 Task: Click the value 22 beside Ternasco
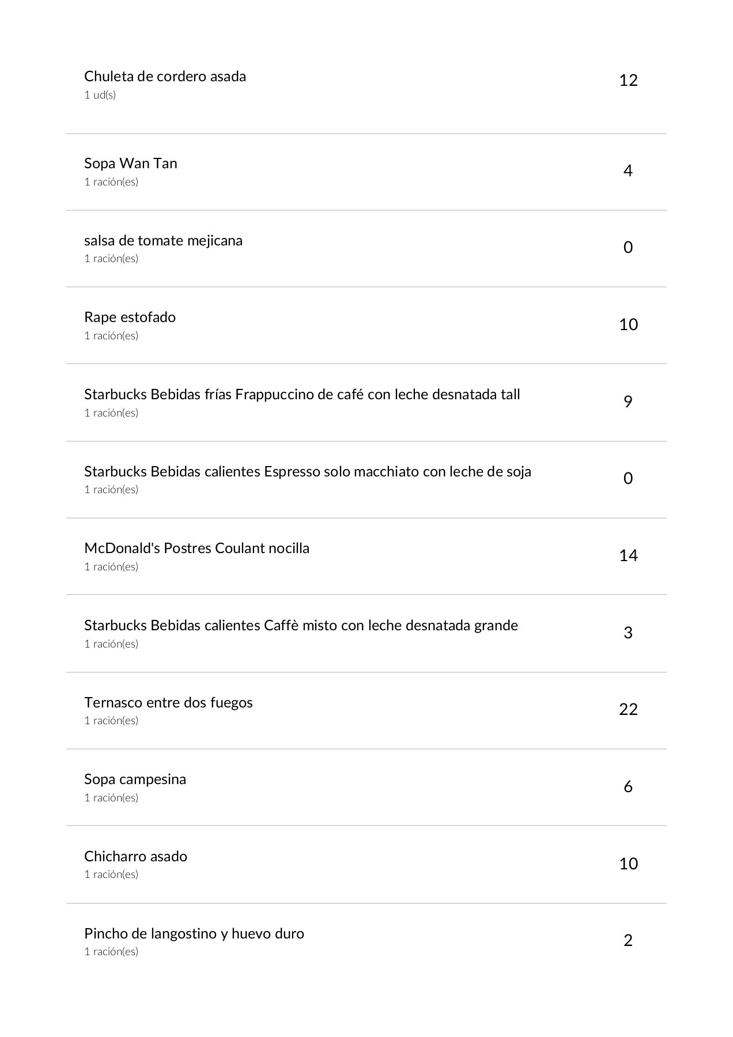(628, 709)
